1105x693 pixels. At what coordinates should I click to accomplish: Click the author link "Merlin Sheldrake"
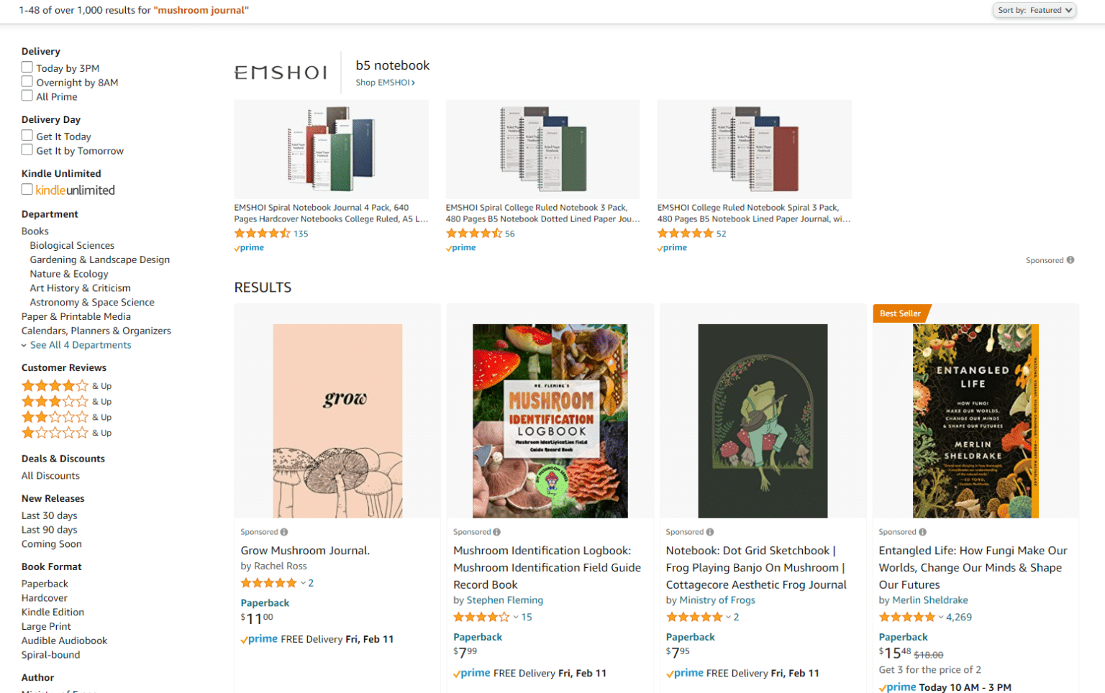(x=930, y=600)
